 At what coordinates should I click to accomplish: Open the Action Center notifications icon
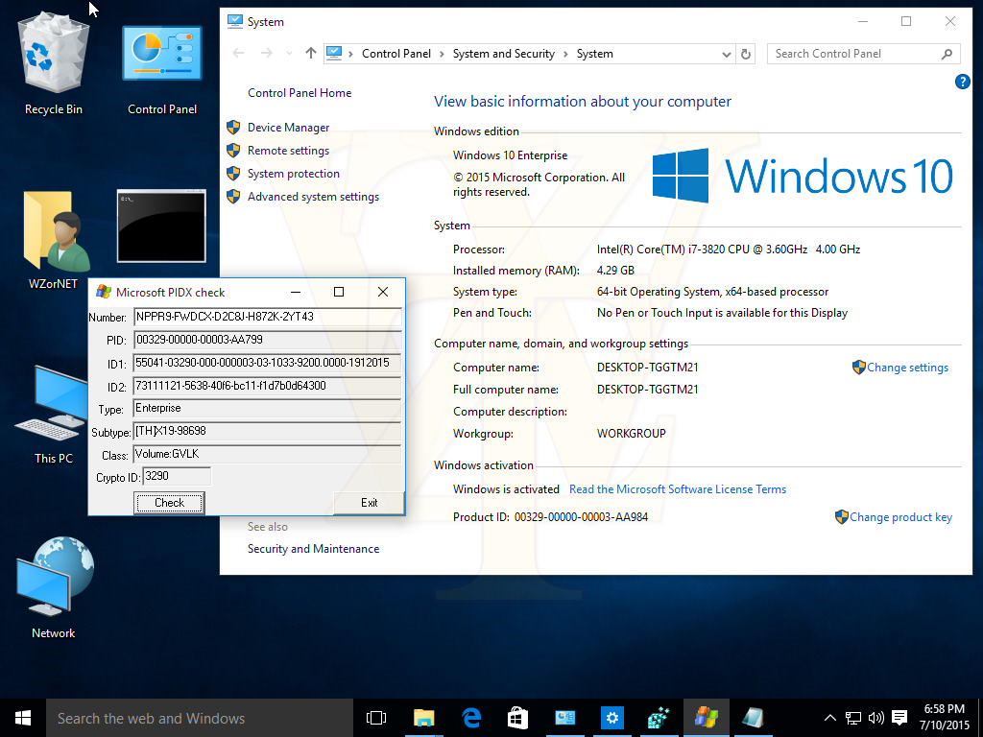(x=899, y=718)
